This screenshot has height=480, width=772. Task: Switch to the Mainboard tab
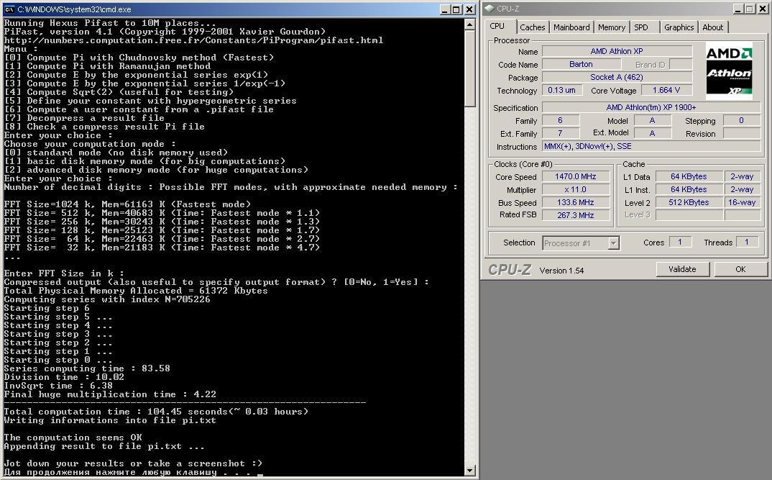[x=571, y=27]
